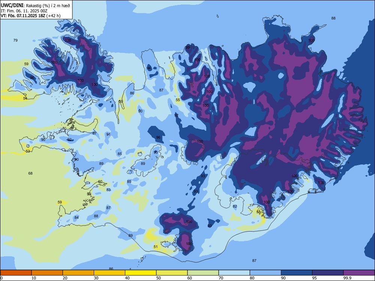Click the amber 20–30 legend swatch

[78, 273]
